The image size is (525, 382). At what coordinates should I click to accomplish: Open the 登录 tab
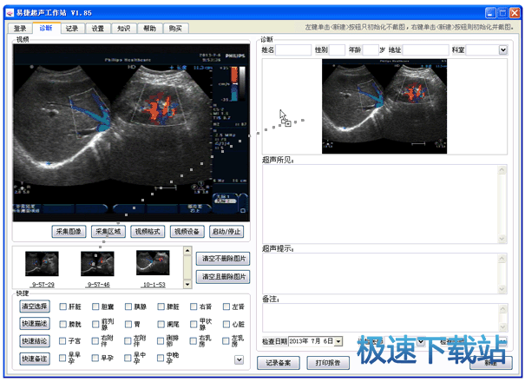(20, 29)
